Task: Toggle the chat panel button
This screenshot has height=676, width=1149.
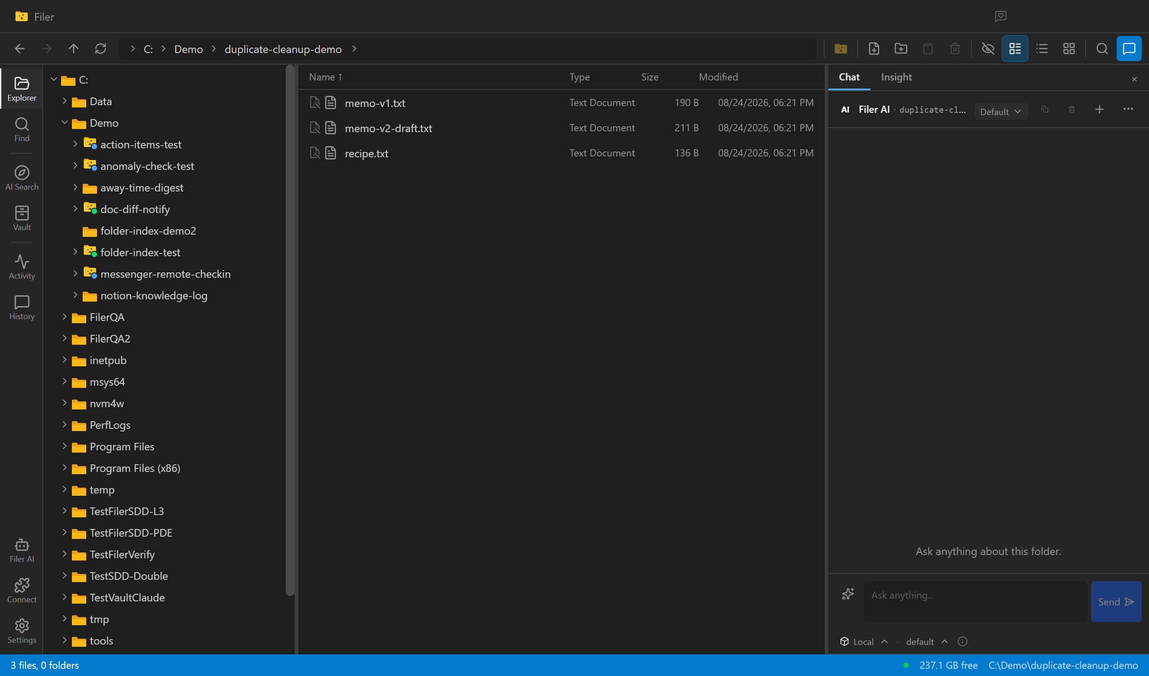Action: click(1129, 49)
